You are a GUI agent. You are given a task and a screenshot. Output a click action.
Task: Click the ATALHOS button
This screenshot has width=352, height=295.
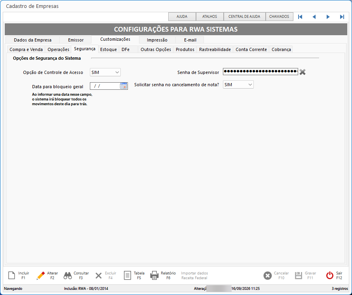click(210, 17)
